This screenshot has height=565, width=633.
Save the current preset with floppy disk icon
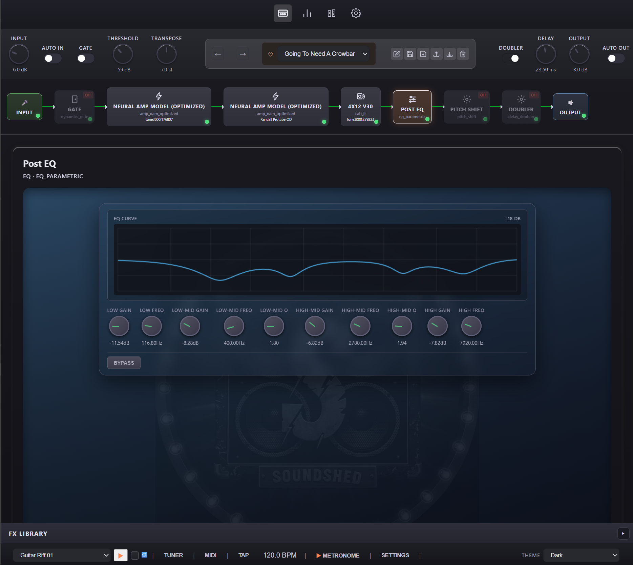click(x=410, y=54)
